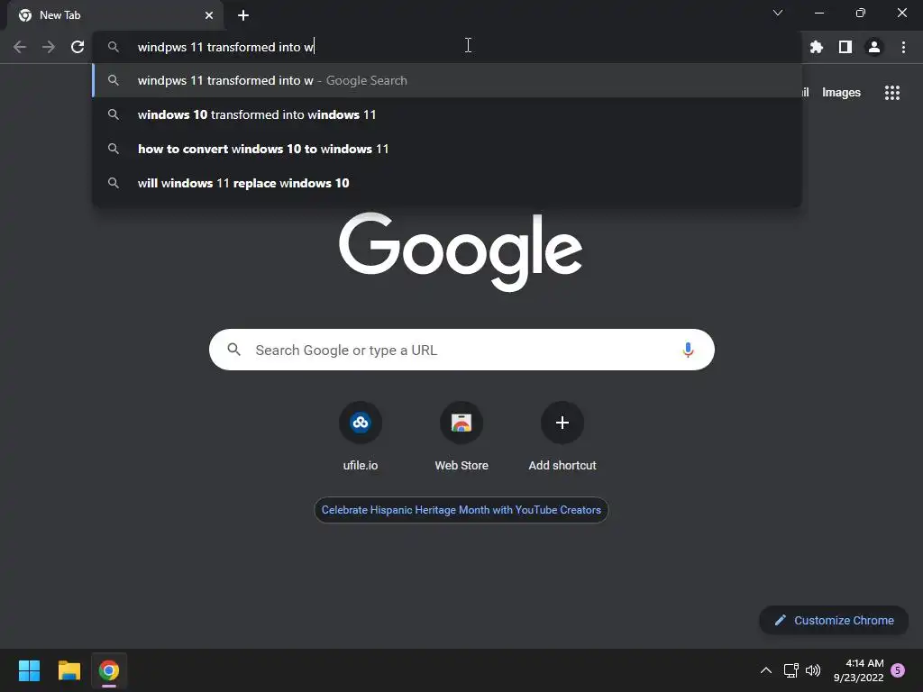Screen dimensions: 923x692
Task: Open Chrome's three-dot menu
Action: point(903,47)
